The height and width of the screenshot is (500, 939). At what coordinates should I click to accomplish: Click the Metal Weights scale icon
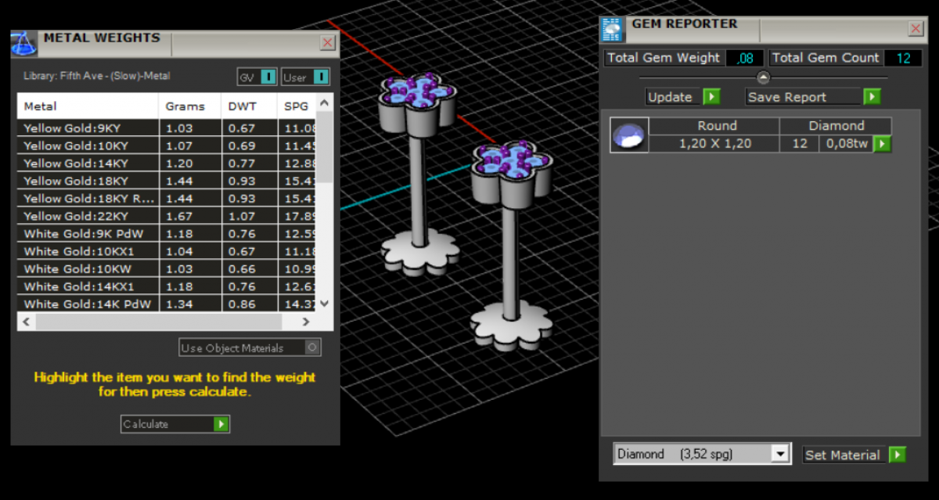click(23, 44)
